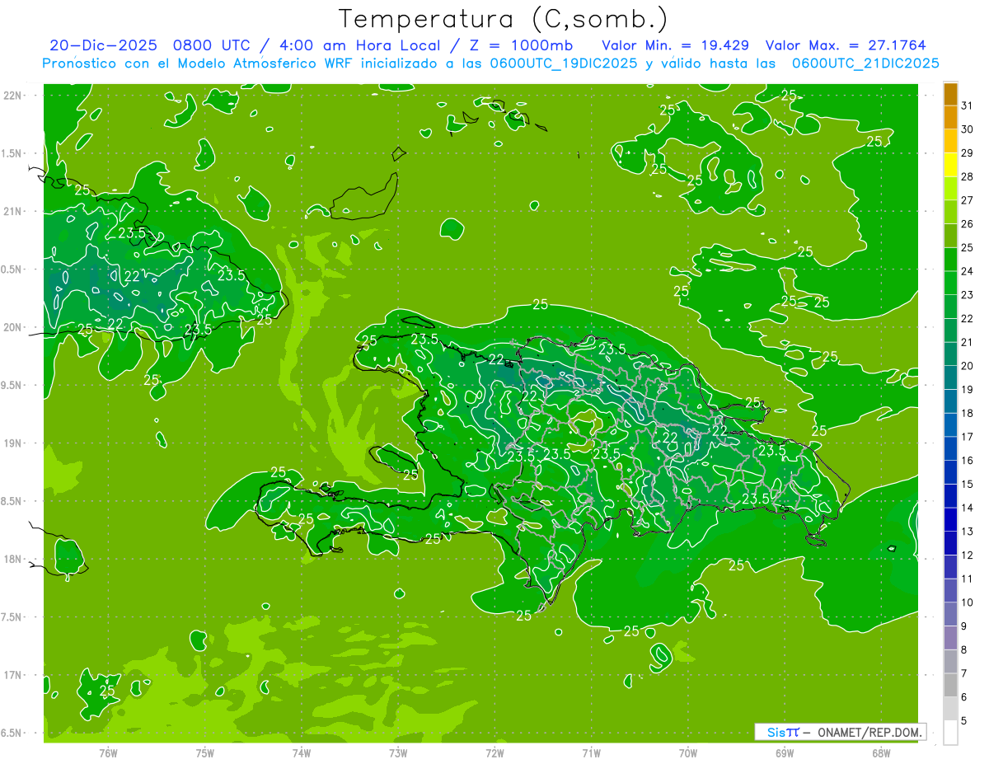This screenshot has height=764, width=989.
Task: Click the colorbar label '18'
Action: (967, 413)
